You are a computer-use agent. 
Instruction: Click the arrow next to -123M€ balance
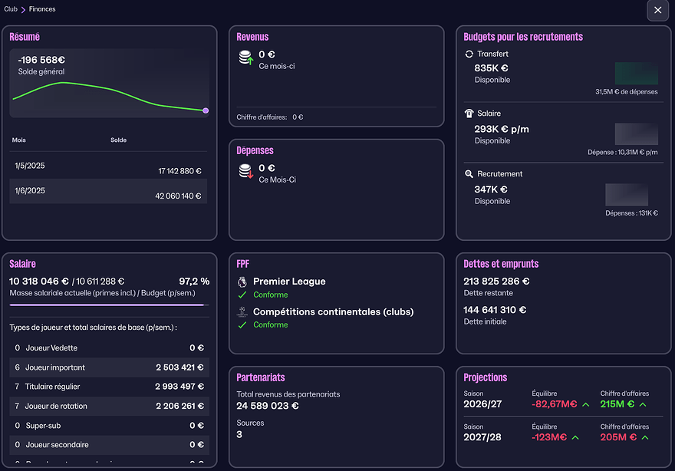tap(575, 437)
